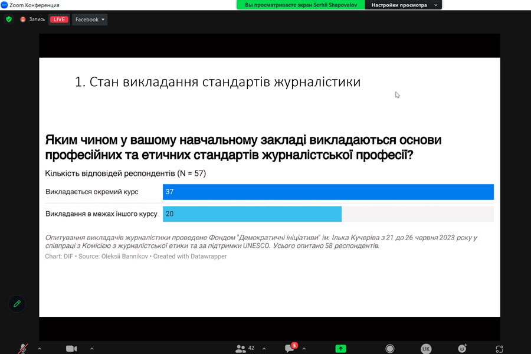Click the dark blue bar showing 37

click(x=328, y=192)
